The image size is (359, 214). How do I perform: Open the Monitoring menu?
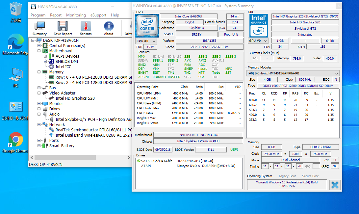pyautogui.click(x=76, y=15)
